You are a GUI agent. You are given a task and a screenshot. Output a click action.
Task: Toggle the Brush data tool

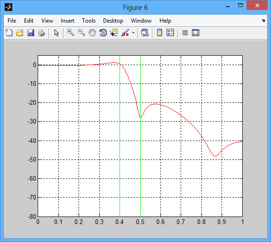click(x=125, y=33)
